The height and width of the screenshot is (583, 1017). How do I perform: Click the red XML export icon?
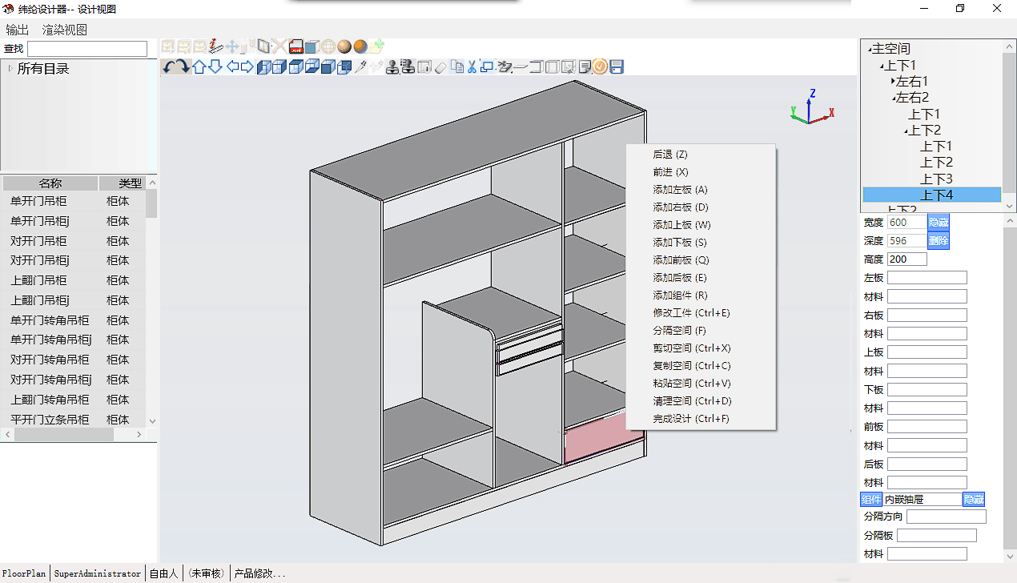coord(296,46)
